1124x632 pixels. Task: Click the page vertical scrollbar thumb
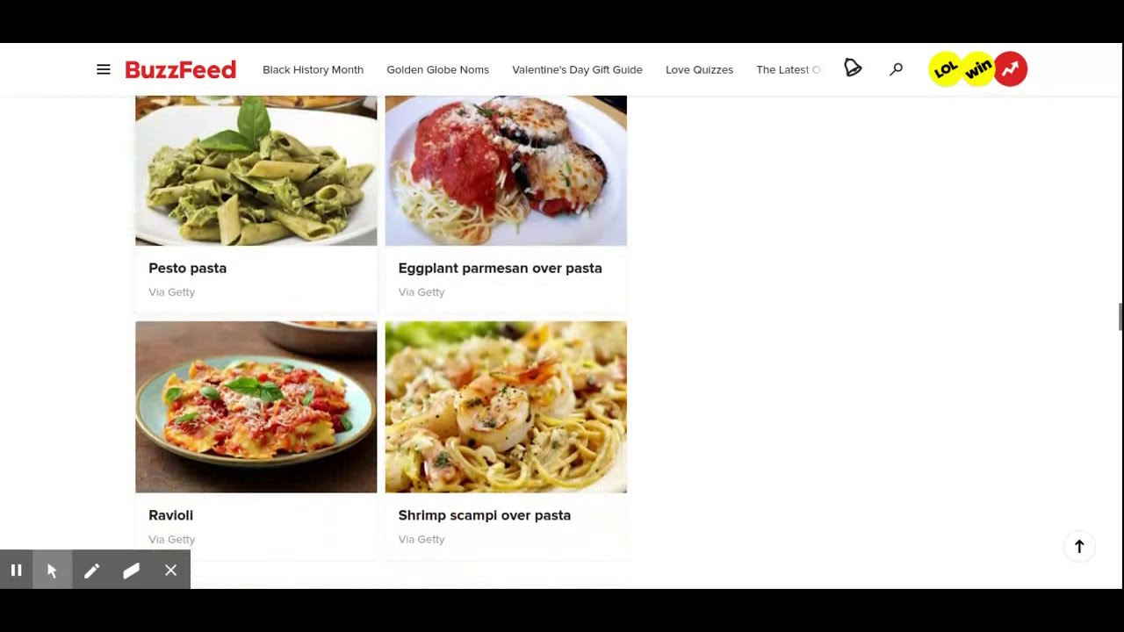click(x=1120, y=317)
